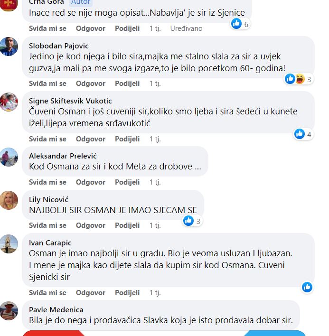The height and width of the screenshot is (336, 329).
Task: Show reactions on Slobodan Pajovic's comment
Action: pos(298,79)
